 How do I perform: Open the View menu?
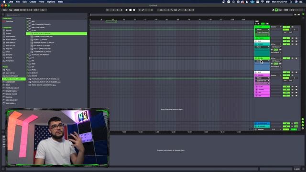point(42,2)
